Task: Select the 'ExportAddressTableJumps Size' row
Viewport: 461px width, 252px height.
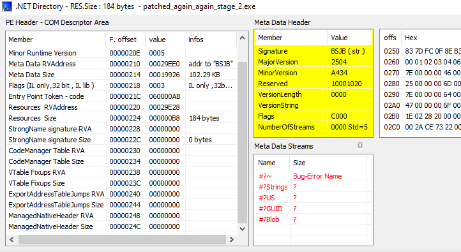Action: [121, 205]
